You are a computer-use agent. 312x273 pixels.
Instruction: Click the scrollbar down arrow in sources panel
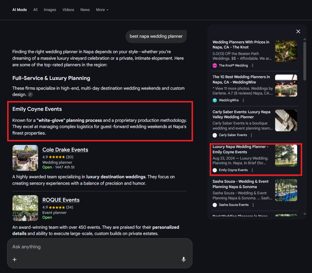tap(305, 214)
